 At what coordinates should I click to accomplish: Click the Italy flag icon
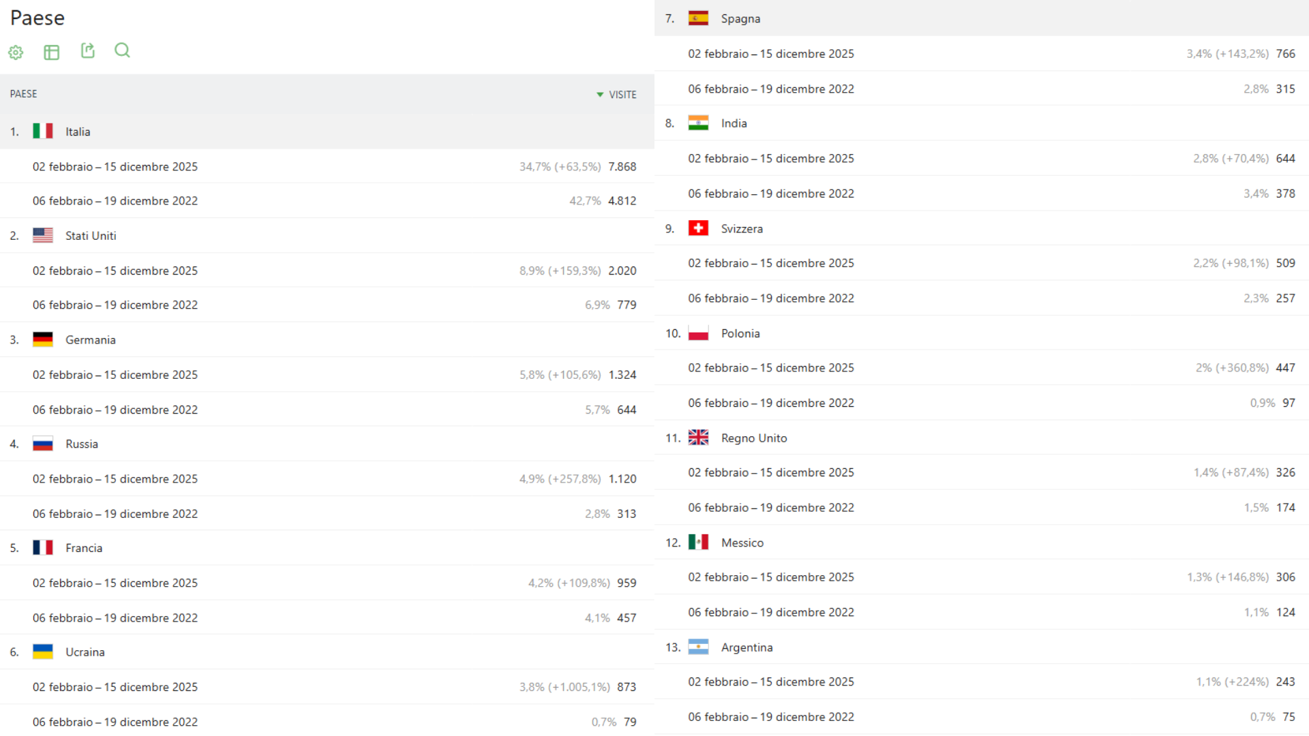[43, 131]
